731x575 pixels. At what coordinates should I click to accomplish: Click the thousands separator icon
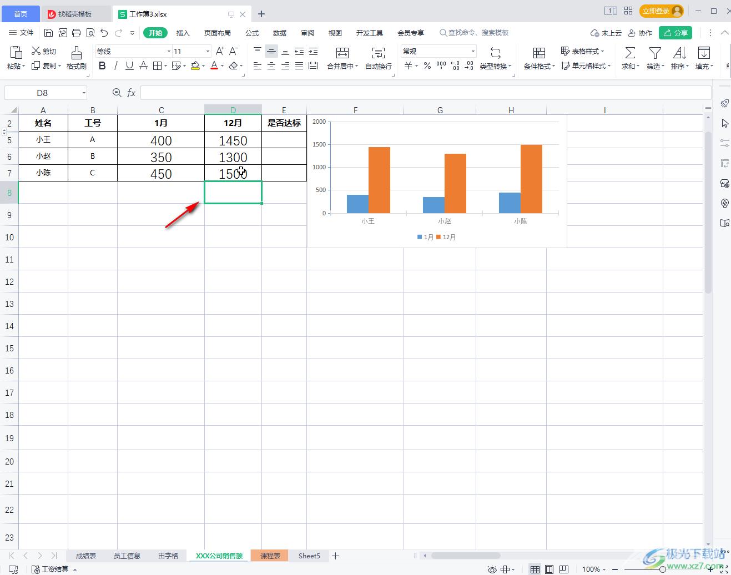click(x=441, y=65)
